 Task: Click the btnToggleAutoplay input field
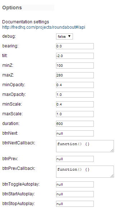[x=75, y=185]
